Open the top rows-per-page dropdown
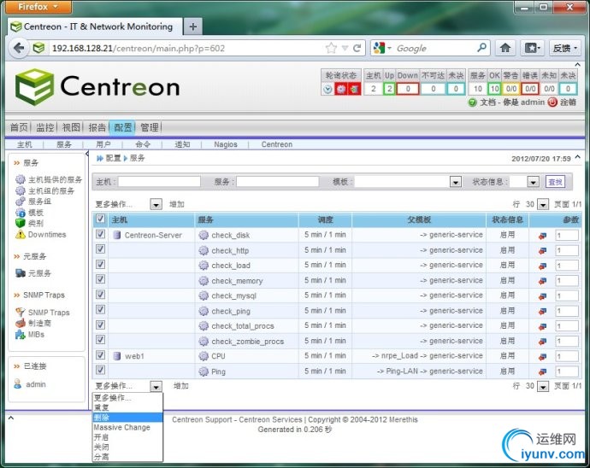 pos(543,204)
